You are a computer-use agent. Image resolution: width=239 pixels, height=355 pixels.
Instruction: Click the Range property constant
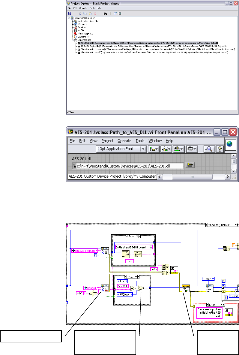(90, 288)
